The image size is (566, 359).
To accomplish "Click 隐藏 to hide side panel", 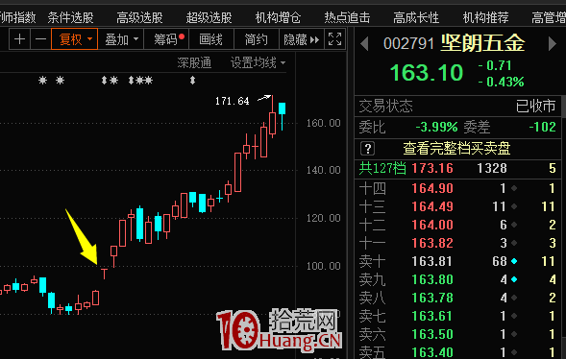I will pos(302,39).
